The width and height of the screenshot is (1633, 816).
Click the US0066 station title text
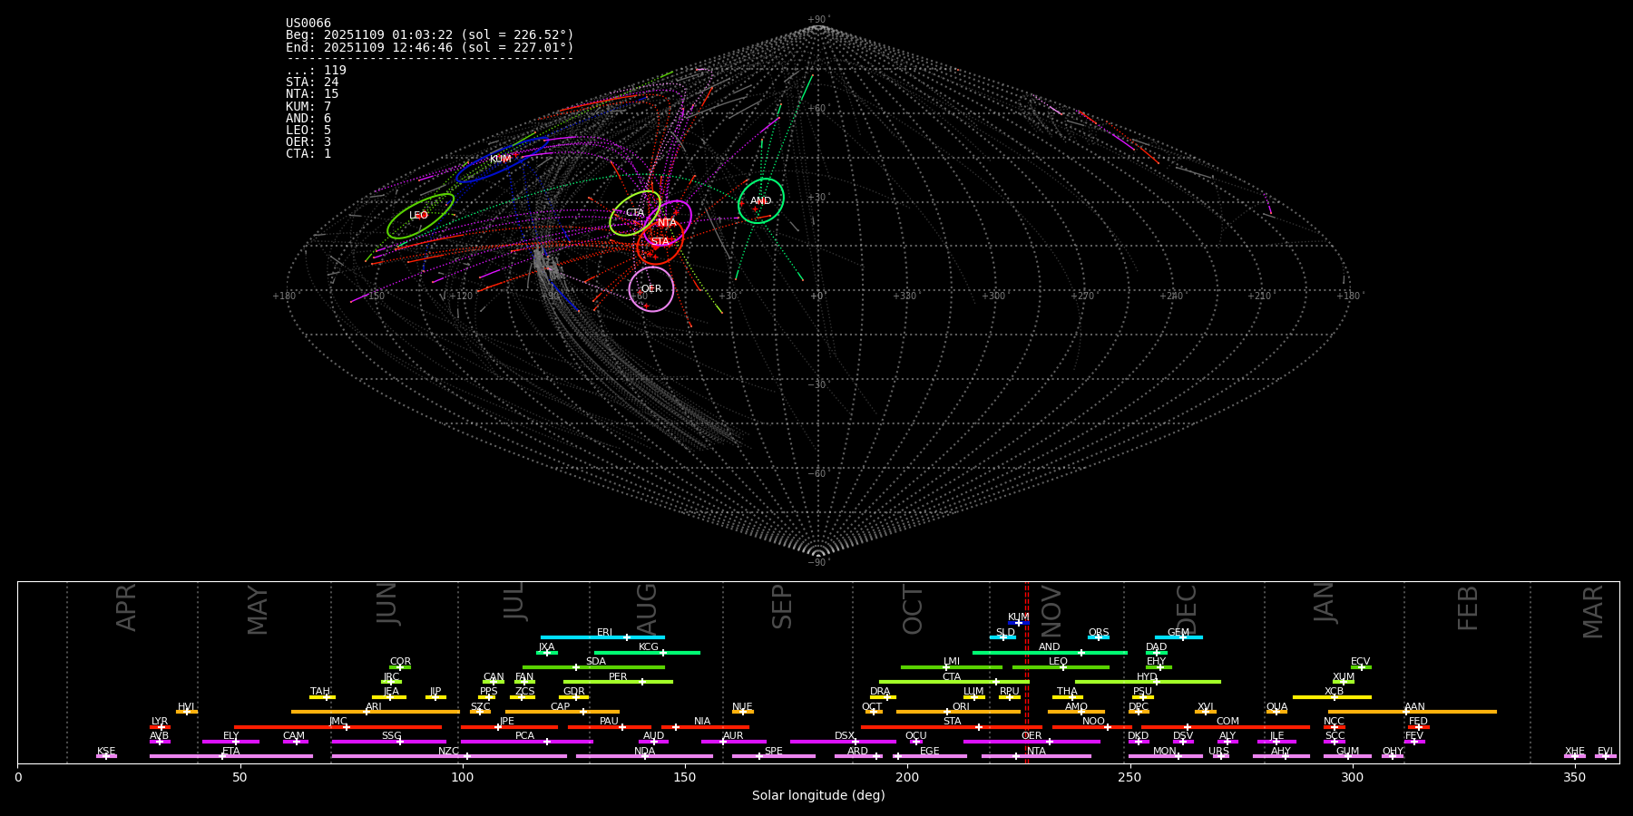[x=308, y=24]
